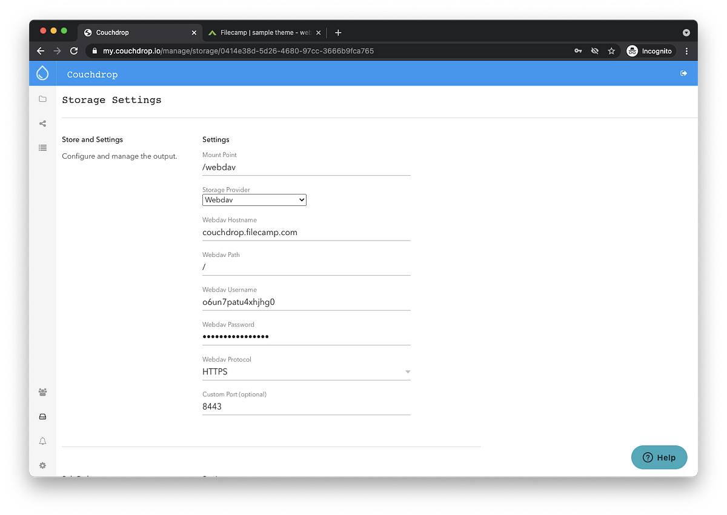Bookmark this page with the star icon
This screenshot has width=727, height=515.
pyautogui.click(x=611, y=51)
